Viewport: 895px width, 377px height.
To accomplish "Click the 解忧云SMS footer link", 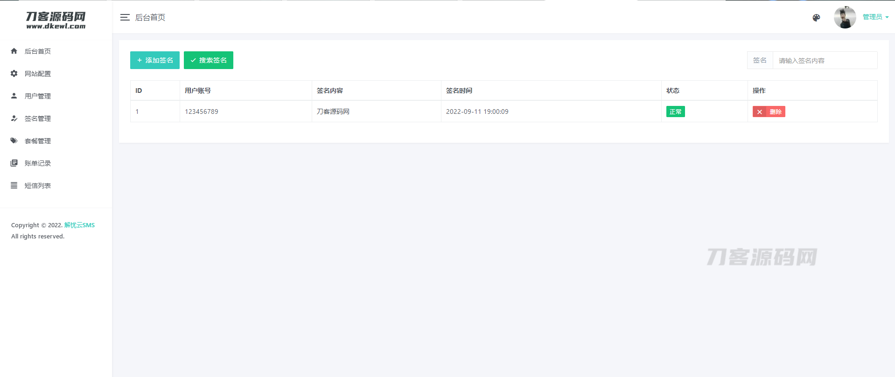I will pos(79,225).
